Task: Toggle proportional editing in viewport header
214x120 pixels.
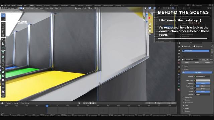Action: [x=96, y=8]
